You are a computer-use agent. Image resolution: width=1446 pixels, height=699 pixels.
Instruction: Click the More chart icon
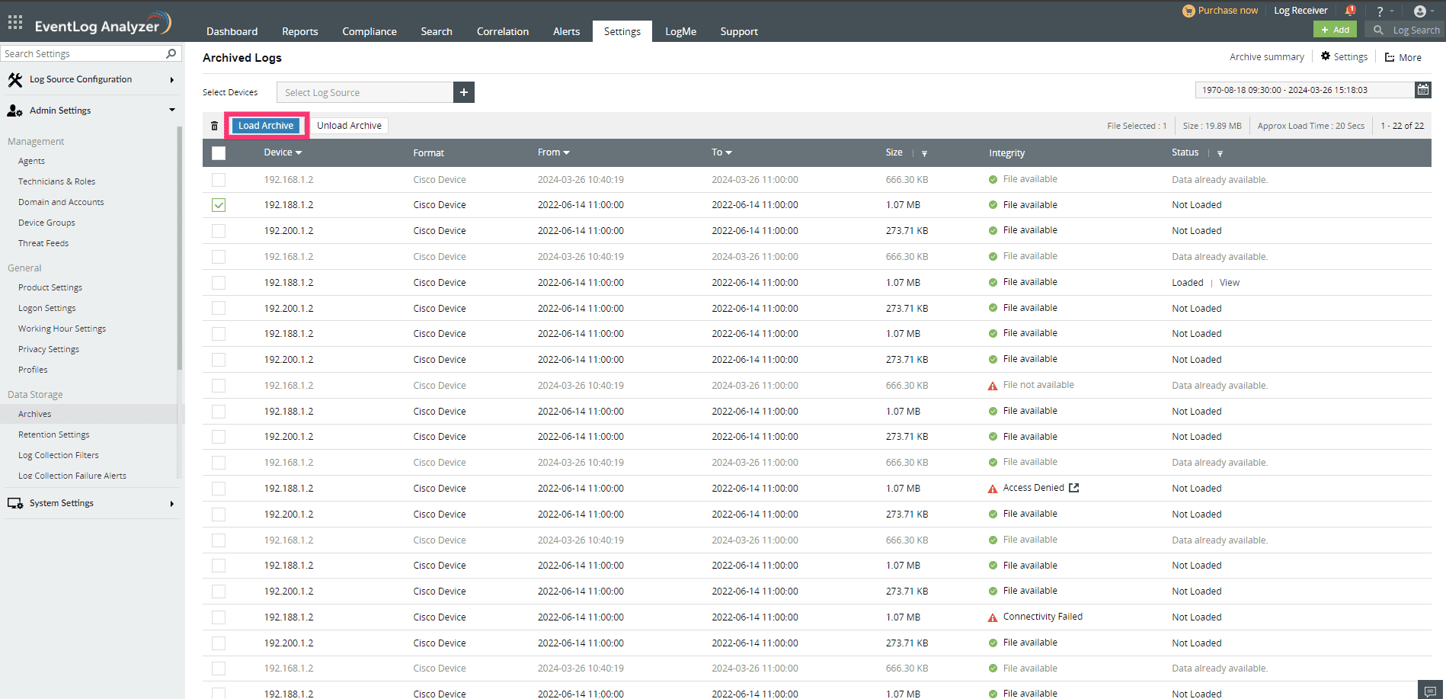1390,57
